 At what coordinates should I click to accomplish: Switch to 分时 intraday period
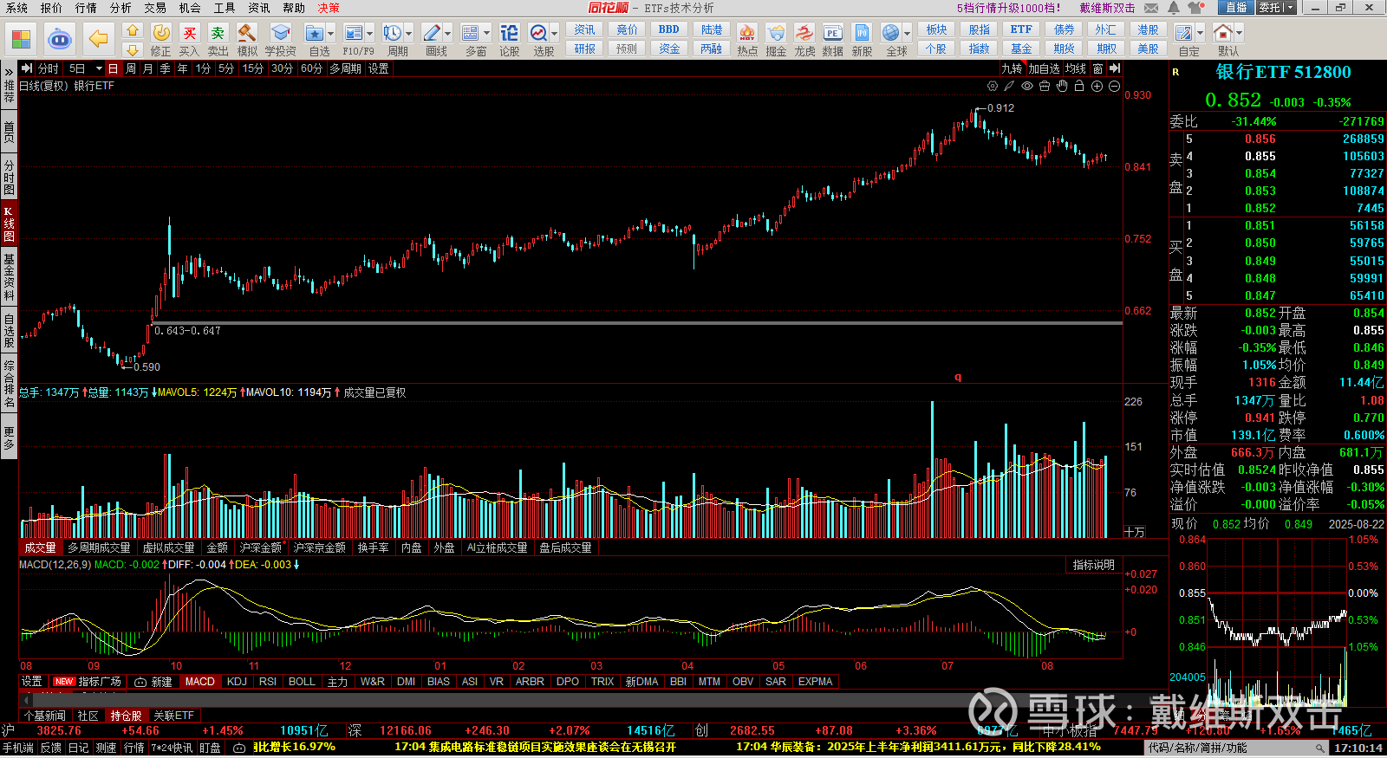[x=49, y=68]
